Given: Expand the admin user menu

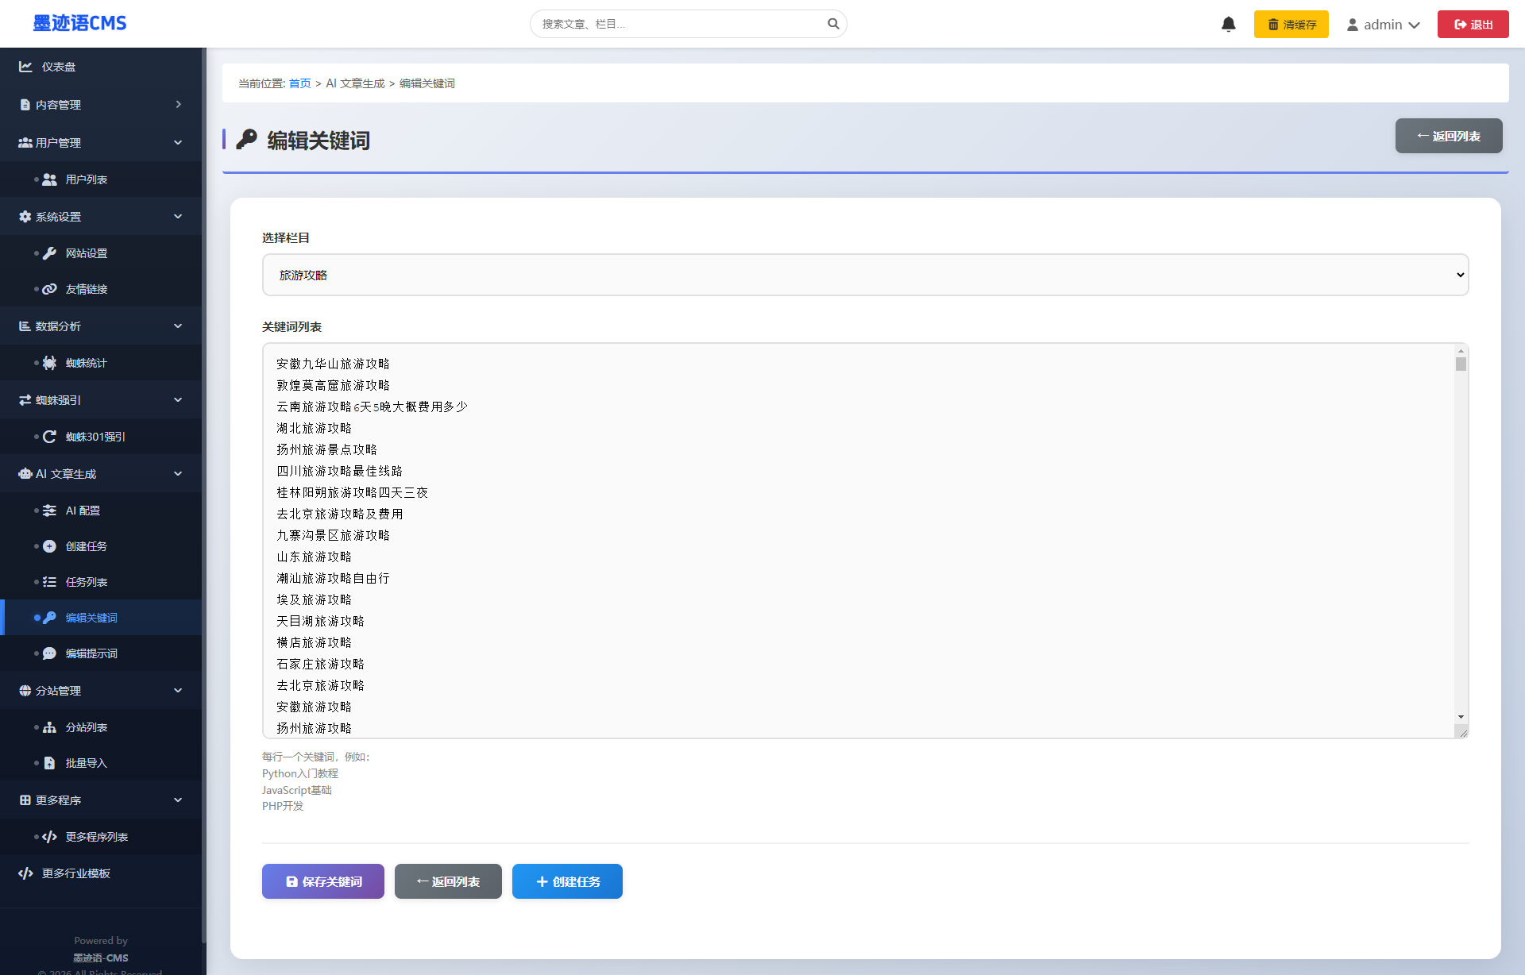Looking at the screenshot, I should tap(1383, 25).
